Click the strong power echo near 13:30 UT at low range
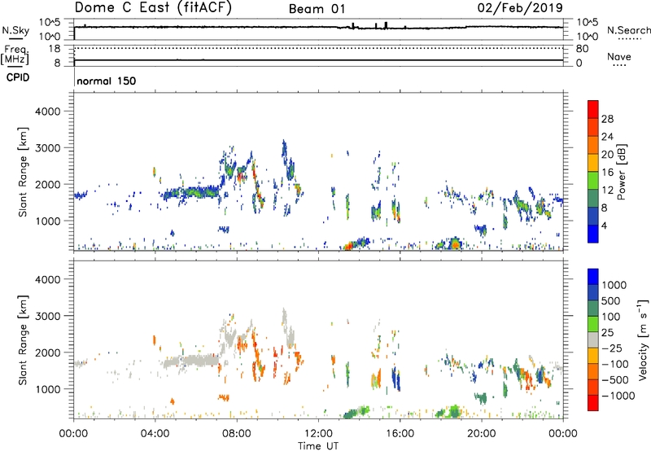This screenshot has height=451, width=651. tap(350, 245)
